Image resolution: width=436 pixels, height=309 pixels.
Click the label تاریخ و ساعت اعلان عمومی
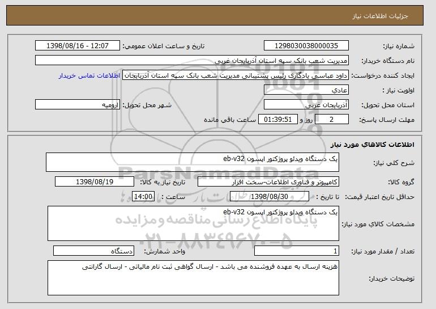point(164,46)
